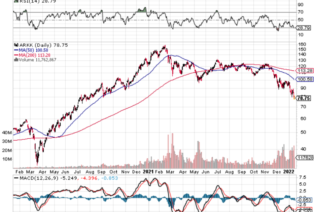Click the -0.853 MACD histogram axis tag

304,200
